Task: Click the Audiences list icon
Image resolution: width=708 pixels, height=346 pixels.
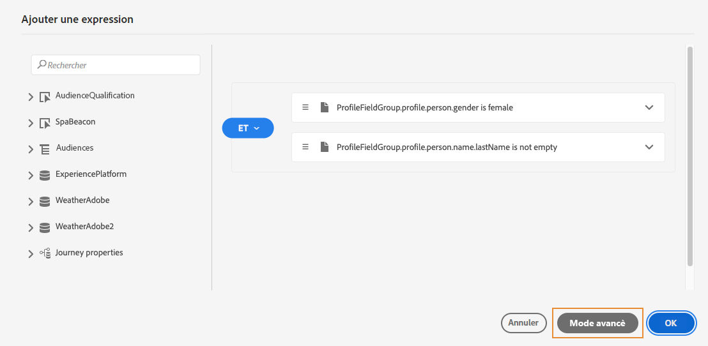Action: coord(45,149)
